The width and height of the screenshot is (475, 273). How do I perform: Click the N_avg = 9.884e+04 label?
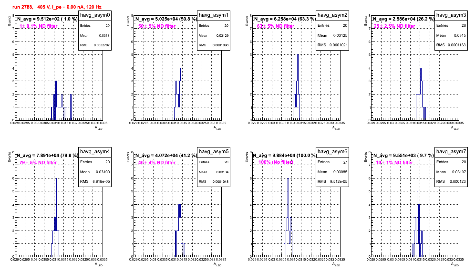pyautogui.click(x=285, y=156)
